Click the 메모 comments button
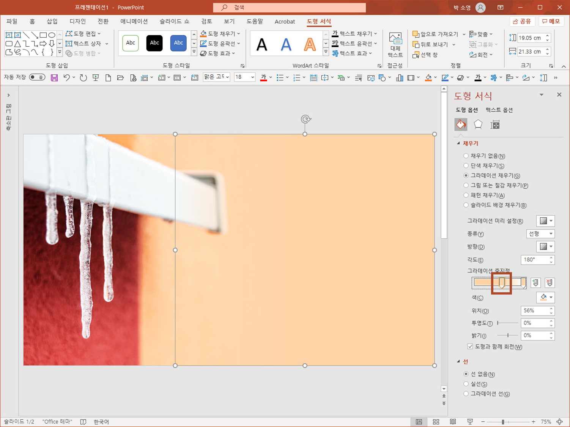 tap(551, 21)
